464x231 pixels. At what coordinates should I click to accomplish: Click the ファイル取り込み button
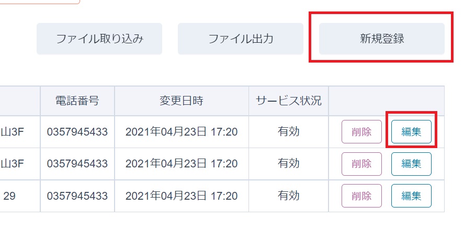click(99, 39)
